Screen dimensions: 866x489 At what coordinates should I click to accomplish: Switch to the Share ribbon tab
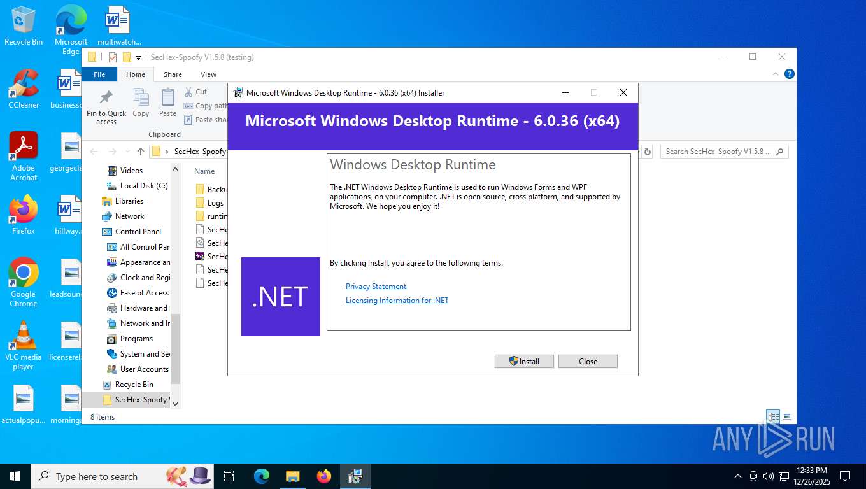173,74
